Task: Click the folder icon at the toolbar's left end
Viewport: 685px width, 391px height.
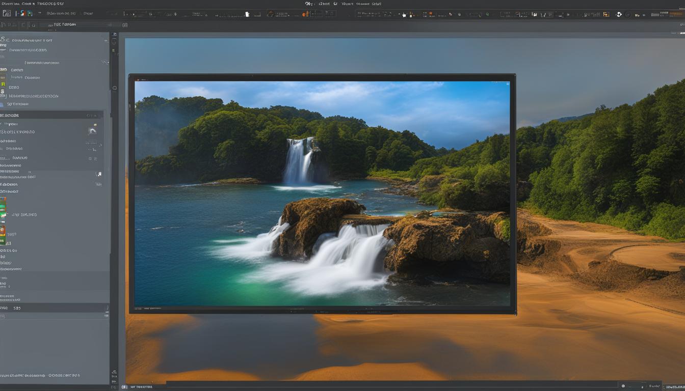Action: 8,13
